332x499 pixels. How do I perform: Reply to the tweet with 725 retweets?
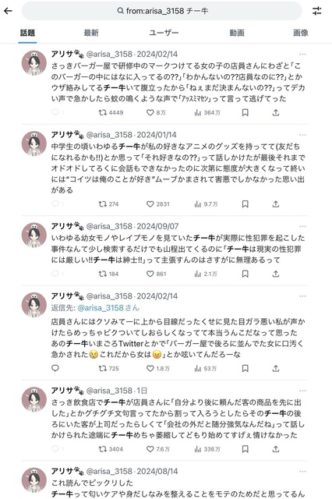click(x=55, y=368)
